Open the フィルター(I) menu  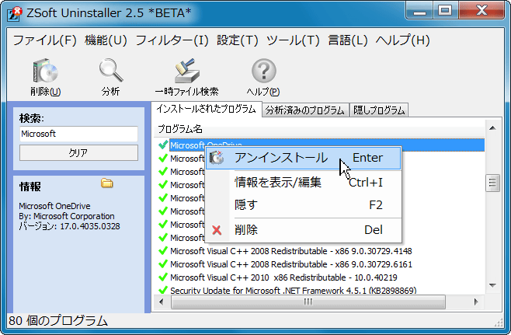click(172, 40)
